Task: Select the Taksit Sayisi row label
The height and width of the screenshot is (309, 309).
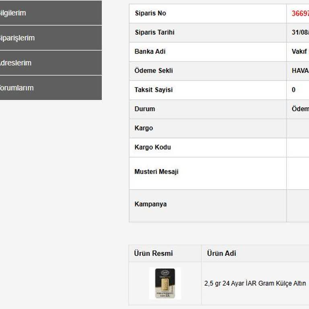Action: pos(153,90)
